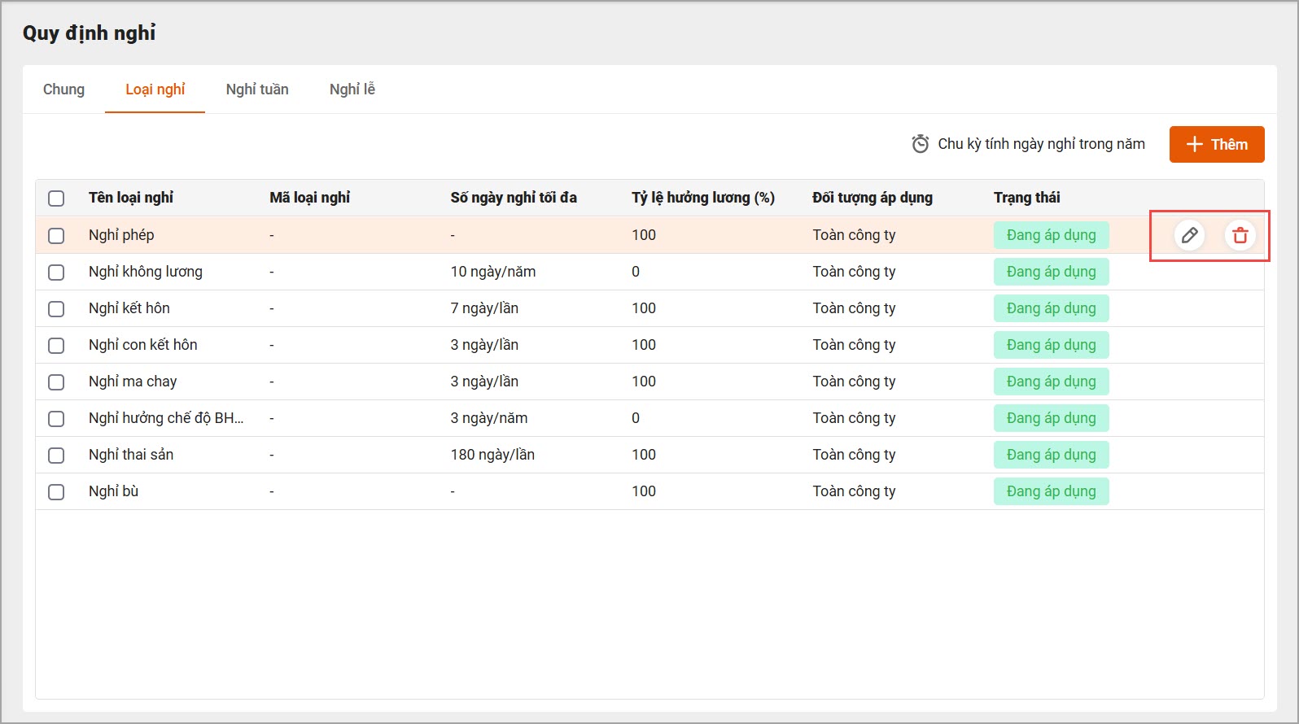
Task: Open the Nghỉ tuần tab
Action: point(257,89)
